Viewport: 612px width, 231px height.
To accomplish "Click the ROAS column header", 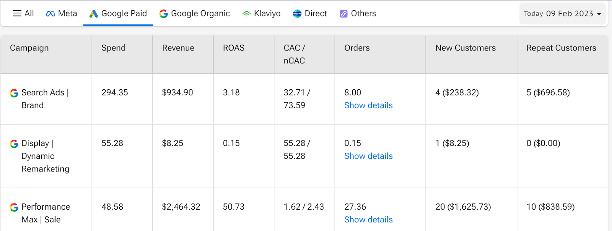I will pos(234,48).
